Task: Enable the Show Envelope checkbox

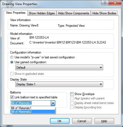Action: (72, 94)
